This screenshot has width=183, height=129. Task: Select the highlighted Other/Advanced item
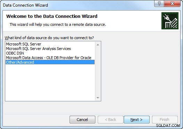pos(50,62)
